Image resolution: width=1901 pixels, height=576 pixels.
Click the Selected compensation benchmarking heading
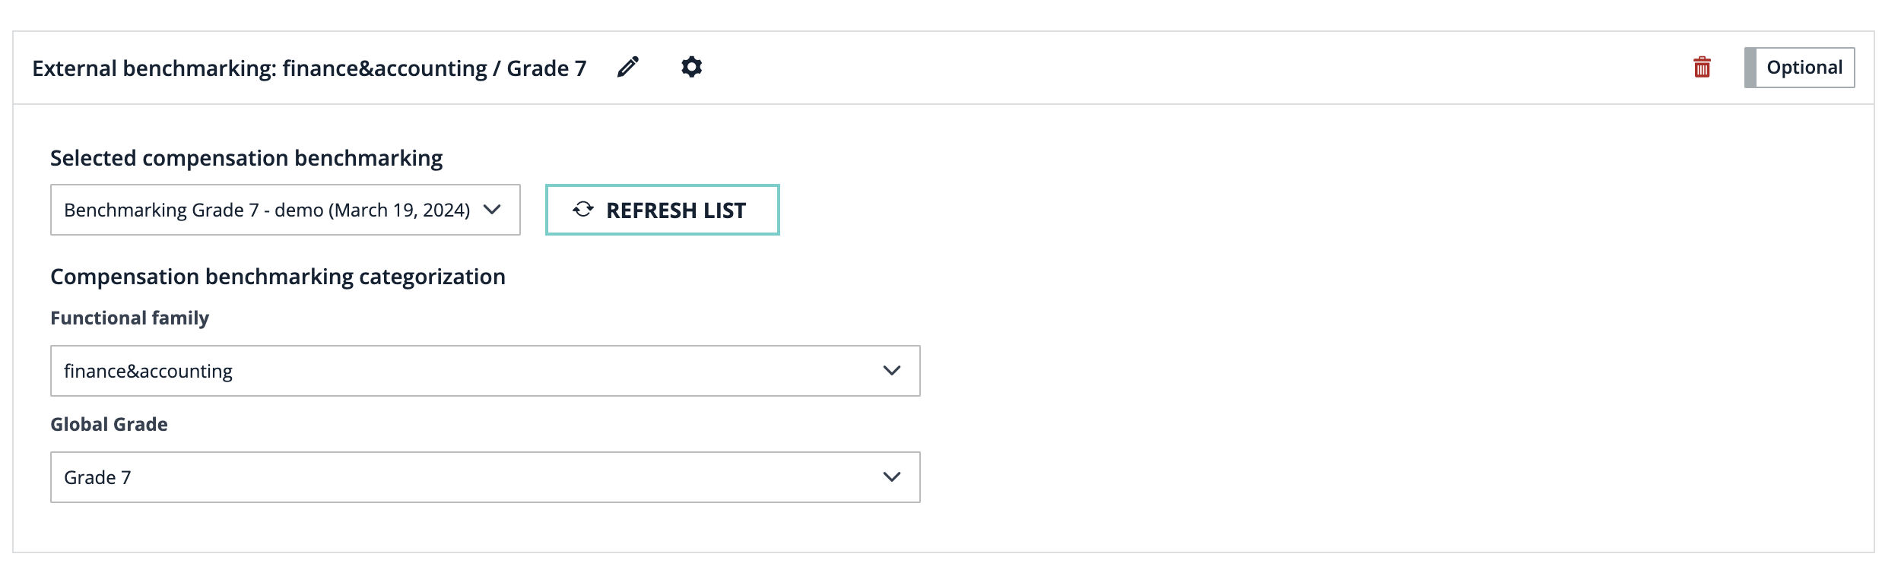pos(246,158)
